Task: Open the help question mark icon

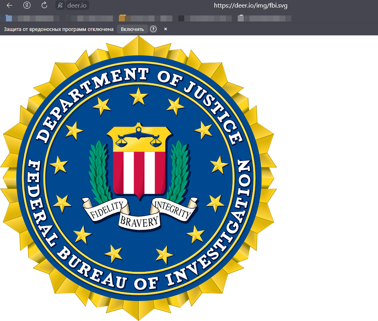Action: 153,29
